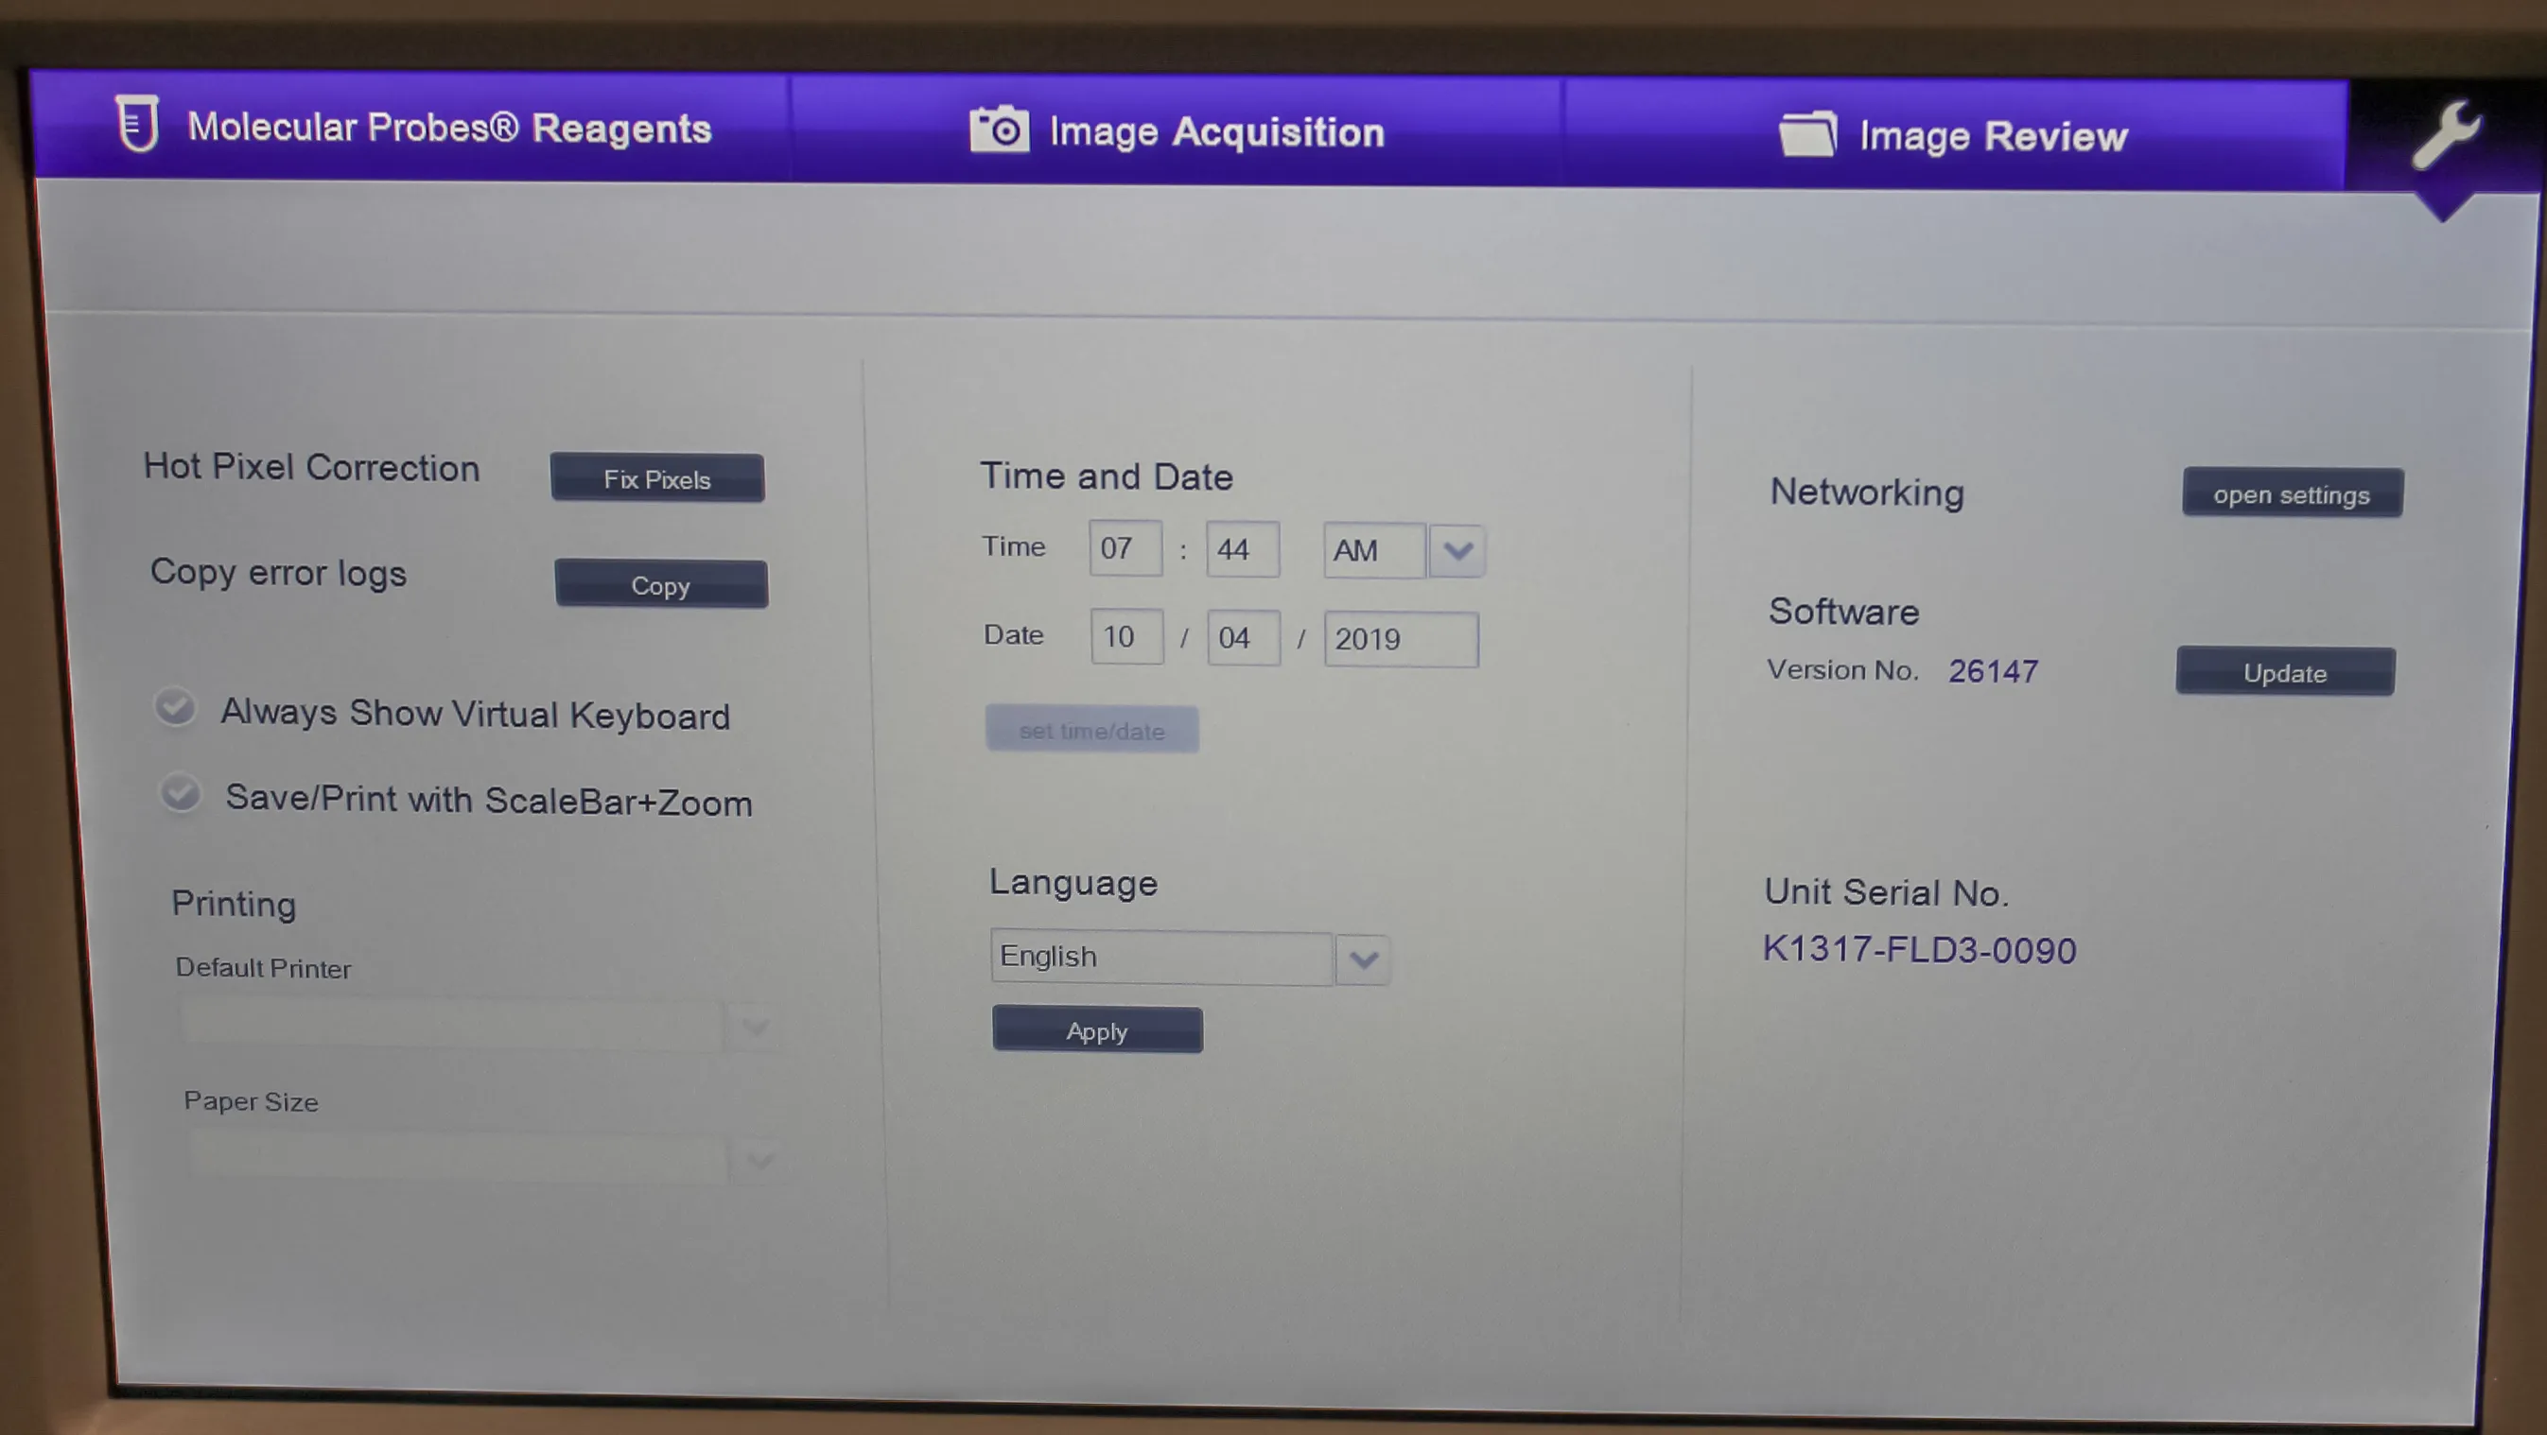The width and height of the screenshot is (2547, 1435).
Task: Switch to the Image Acquisition tab
Action: pyautogui.click(x=1176, y=131)
